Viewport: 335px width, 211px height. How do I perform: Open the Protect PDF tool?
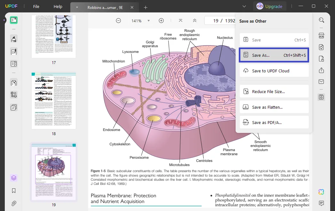[321, 59]
